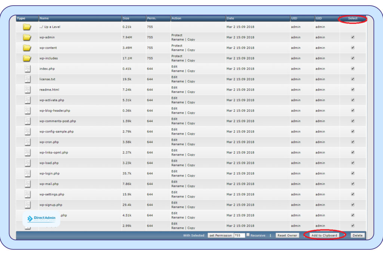Viewport: 383px width, 255px height.
Task: Sort by the Date column header
Action: tap(230, 18)
